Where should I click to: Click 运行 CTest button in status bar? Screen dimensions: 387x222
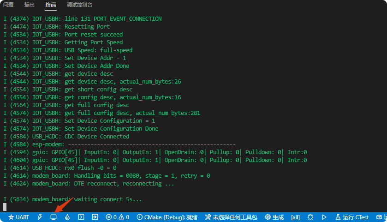[x=351, y=217]
